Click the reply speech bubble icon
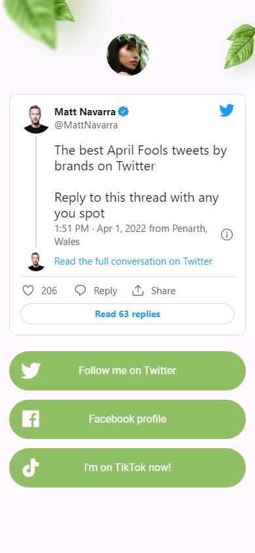Viewport: 255px width, 553px height. [x=80, y=291]
